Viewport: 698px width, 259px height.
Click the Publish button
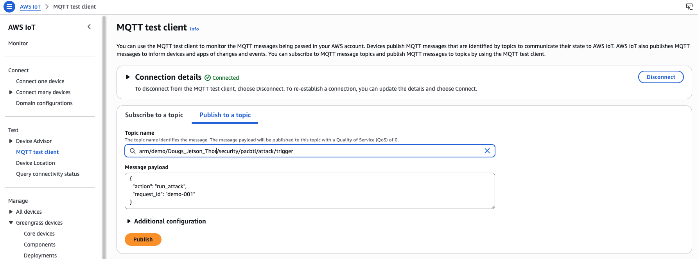(143, 239)
